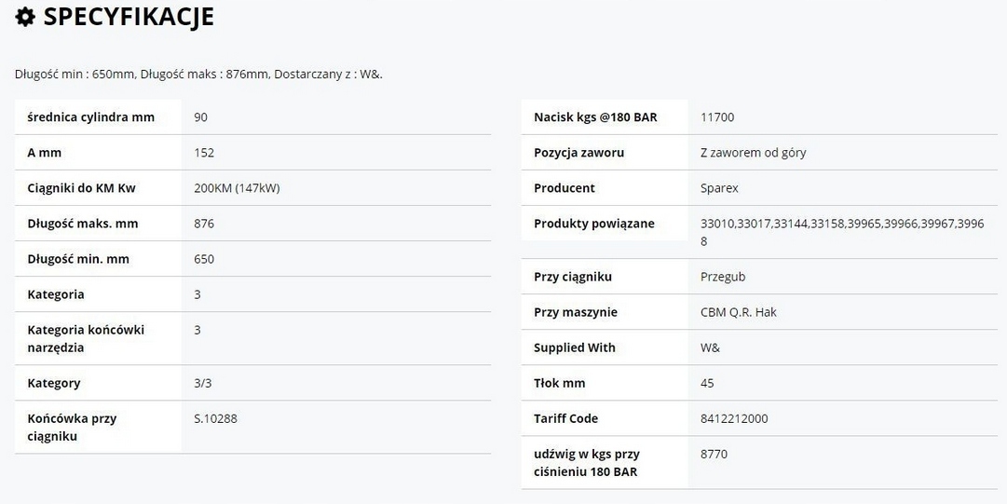This screenshot has height=504, width=1007.
Task: Click the Tłok mm value 45
Action: (x=707, y=383)
